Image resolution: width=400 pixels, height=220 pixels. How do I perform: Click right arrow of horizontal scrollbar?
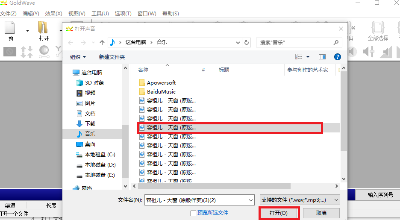(336, 186)
